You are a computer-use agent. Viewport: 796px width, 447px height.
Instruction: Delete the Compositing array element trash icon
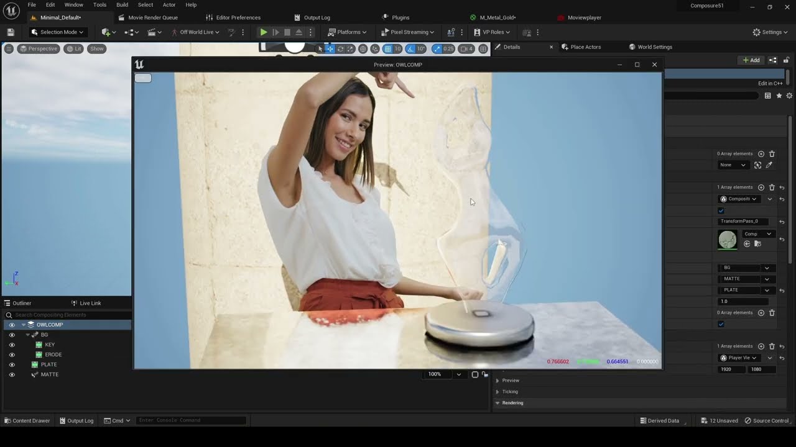(x=772, y=187)
